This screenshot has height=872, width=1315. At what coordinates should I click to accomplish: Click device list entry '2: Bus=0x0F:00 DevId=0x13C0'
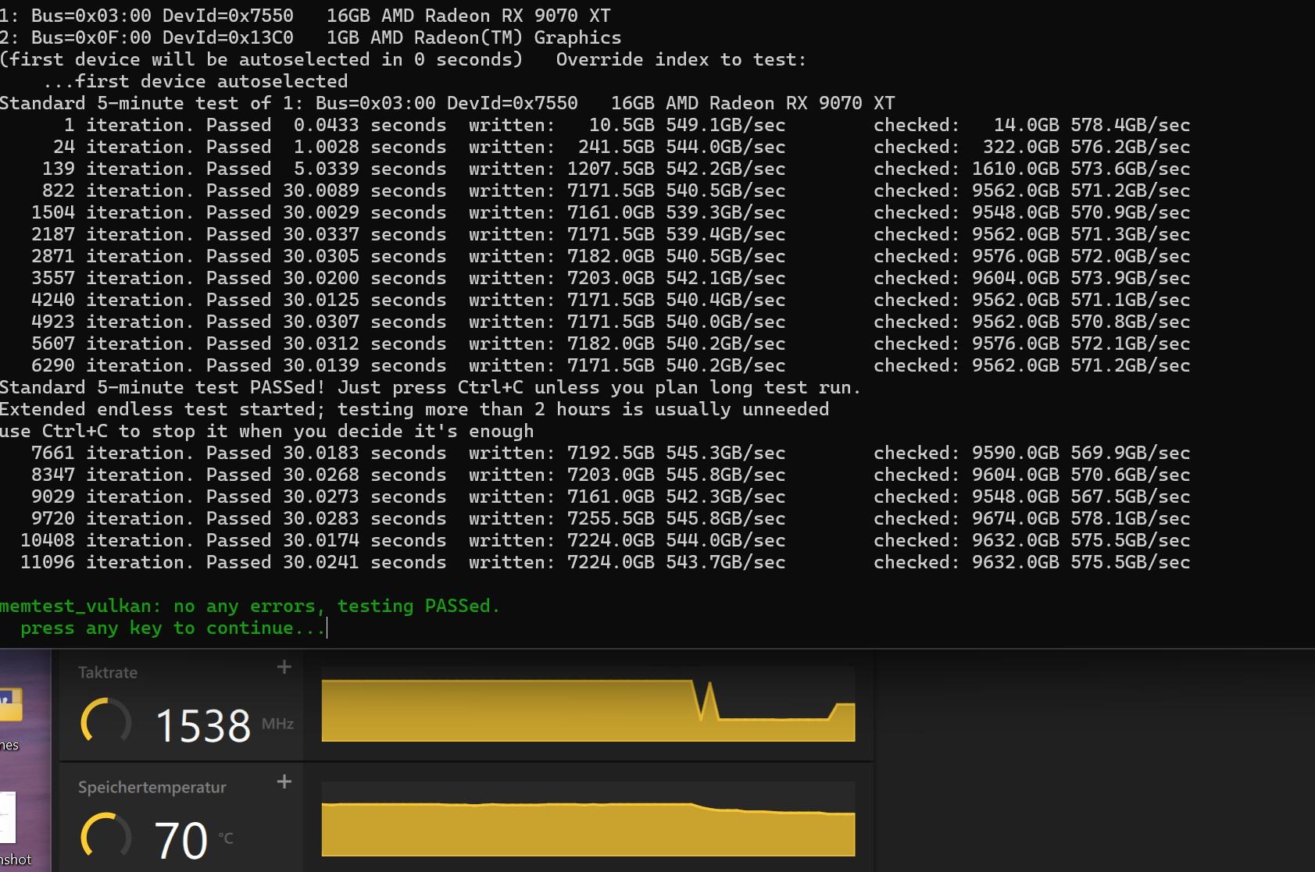[x=310, y=37]
